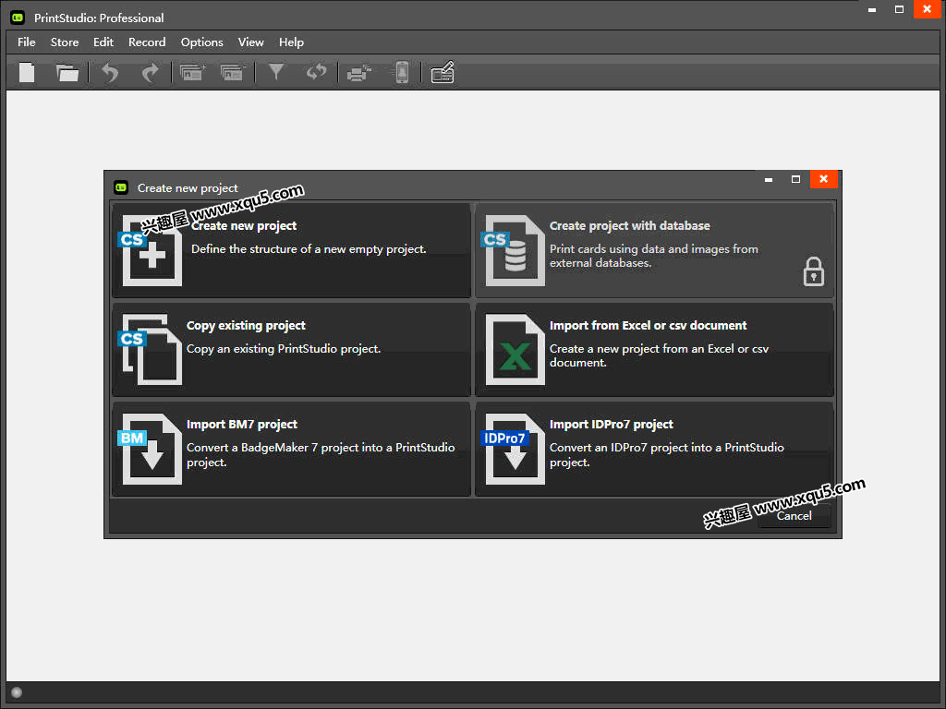Click the new document toolbar icon

click(x=27, y=72)
